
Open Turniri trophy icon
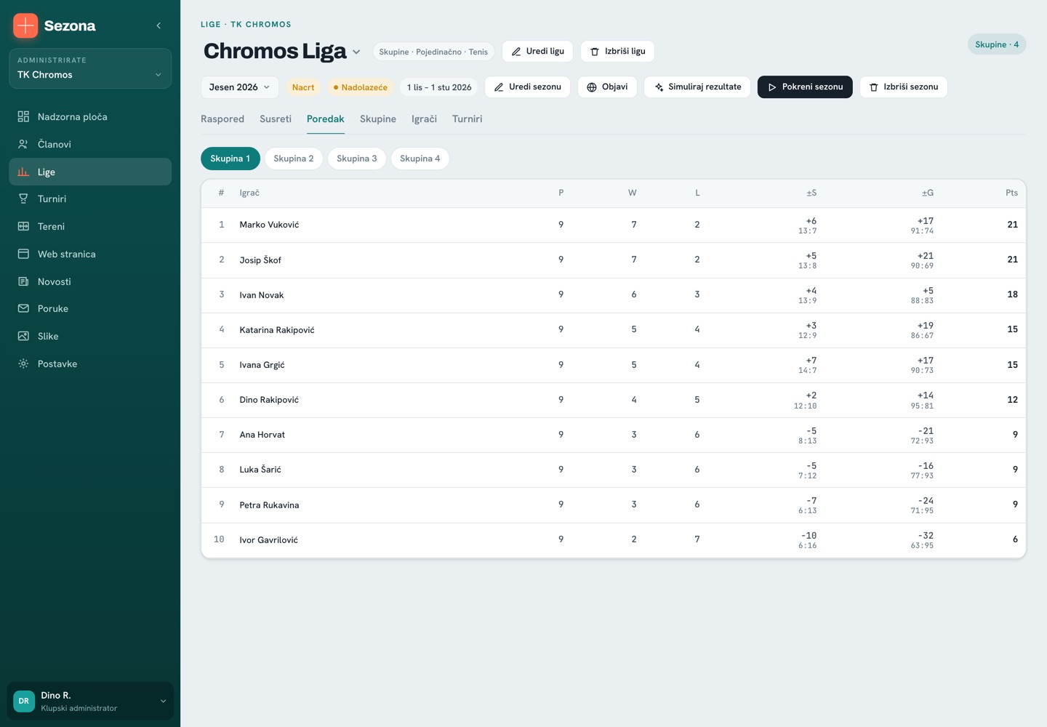[x=23, y=198]
